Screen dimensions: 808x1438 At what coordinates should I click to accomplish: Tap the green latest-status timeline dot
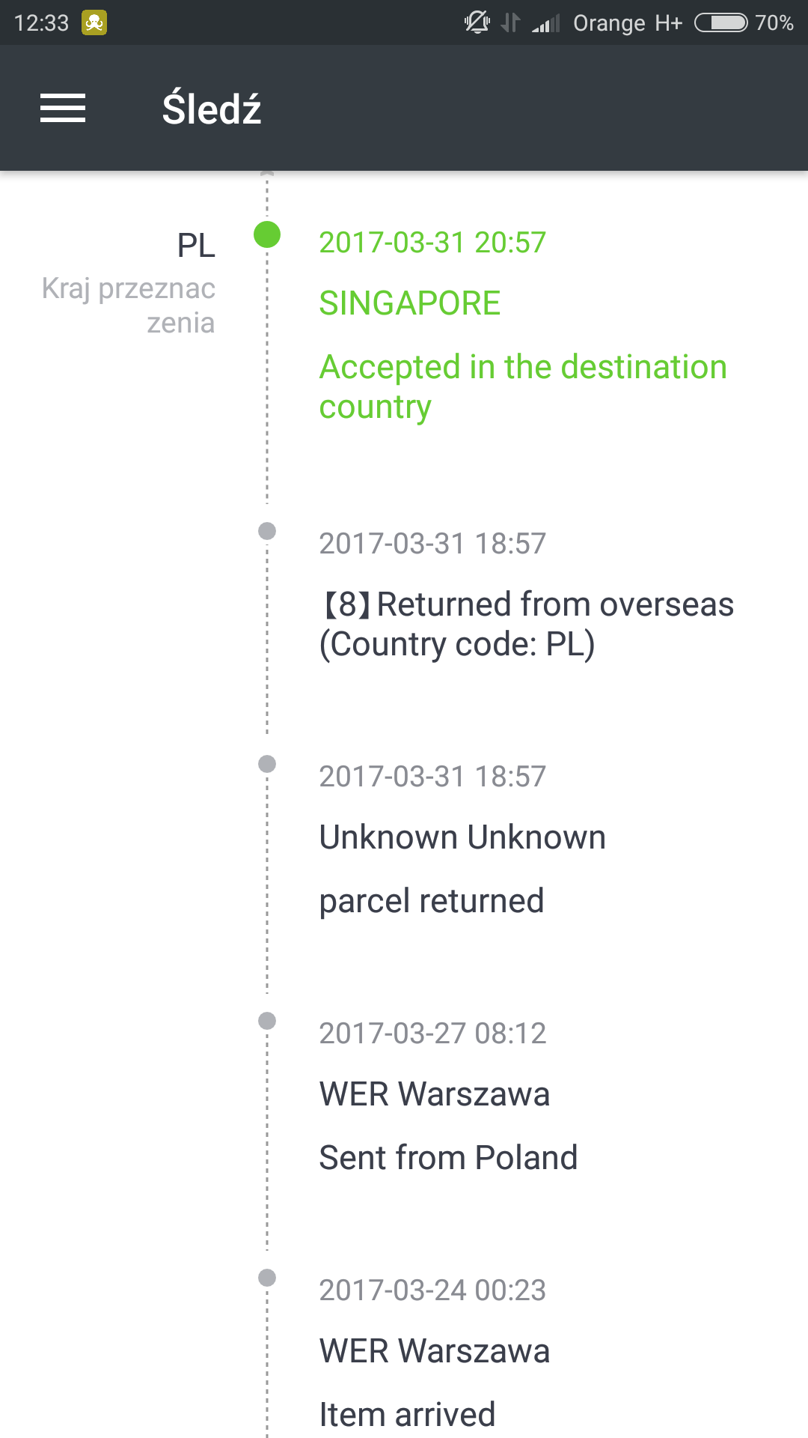(x=267, y=234)
